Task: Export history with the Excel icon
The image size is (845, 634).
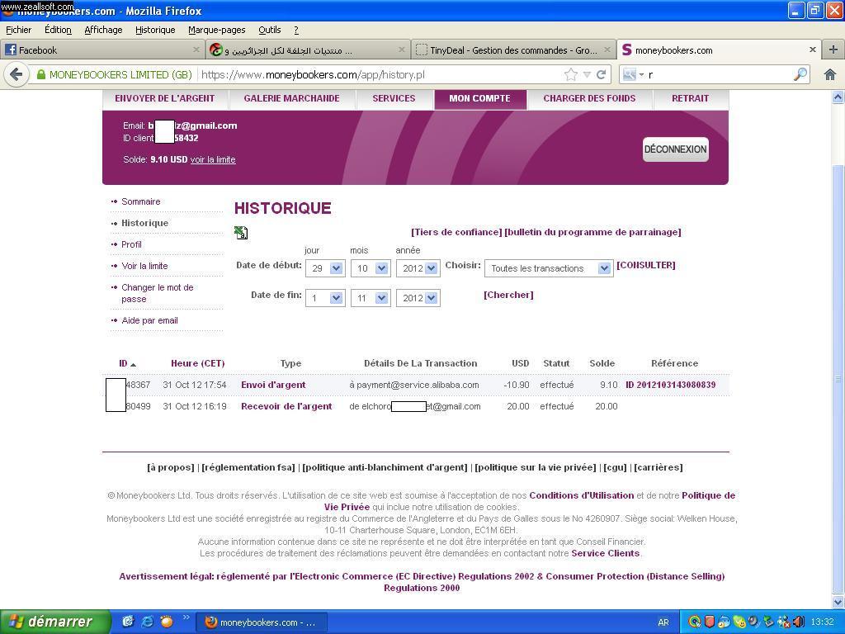Action: pos(241,232)
